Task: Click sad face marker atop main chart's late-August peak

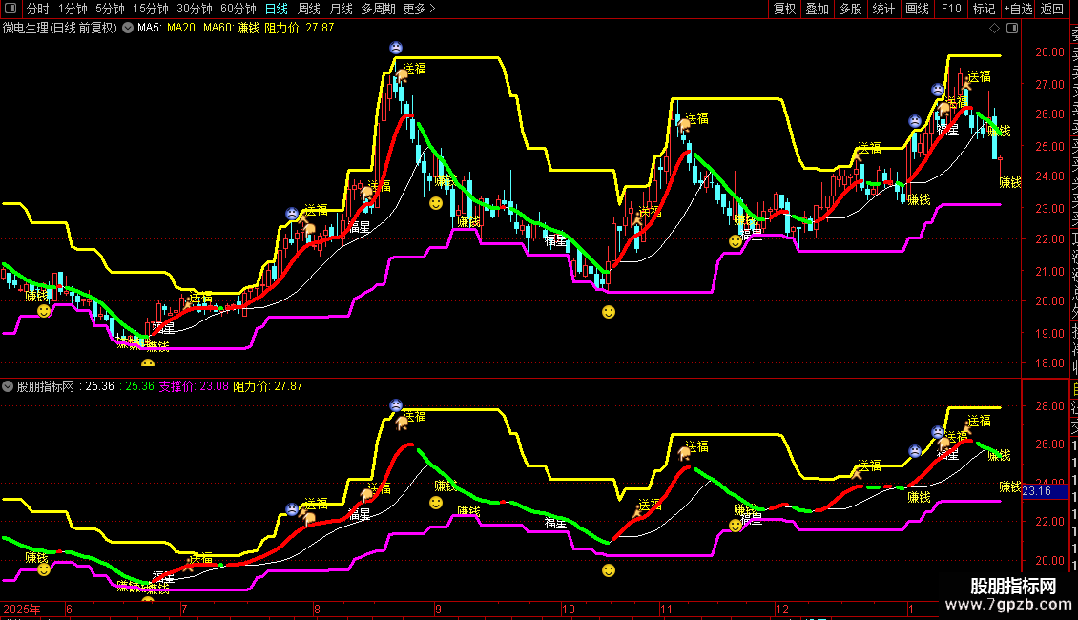Action: [396, 48]
